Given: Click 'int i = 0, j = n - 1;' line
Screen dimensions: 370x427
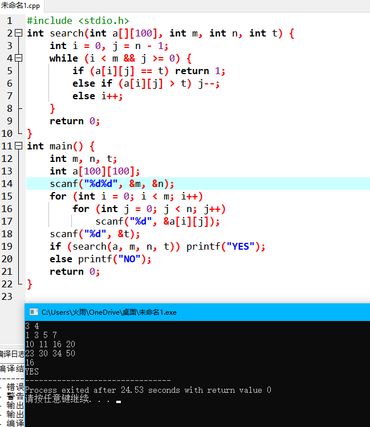Looking at the screenshot, I should [x=109, y=46].
